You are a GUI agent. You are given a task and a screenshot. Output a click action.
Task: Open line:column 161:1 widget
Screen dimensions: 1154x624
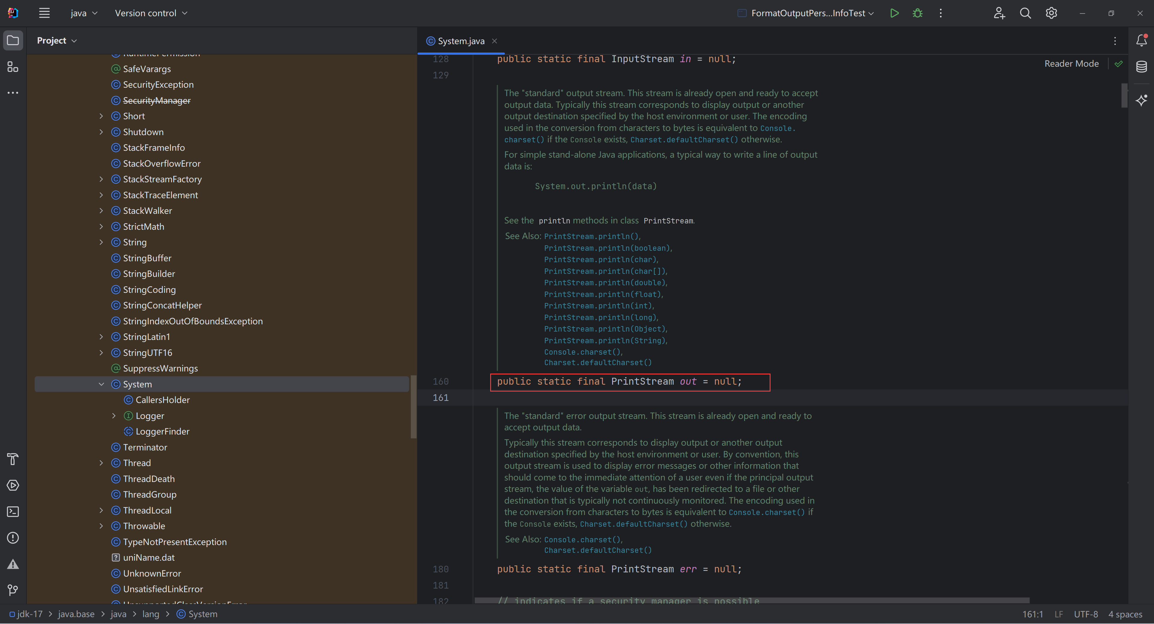pos(1033,614)
